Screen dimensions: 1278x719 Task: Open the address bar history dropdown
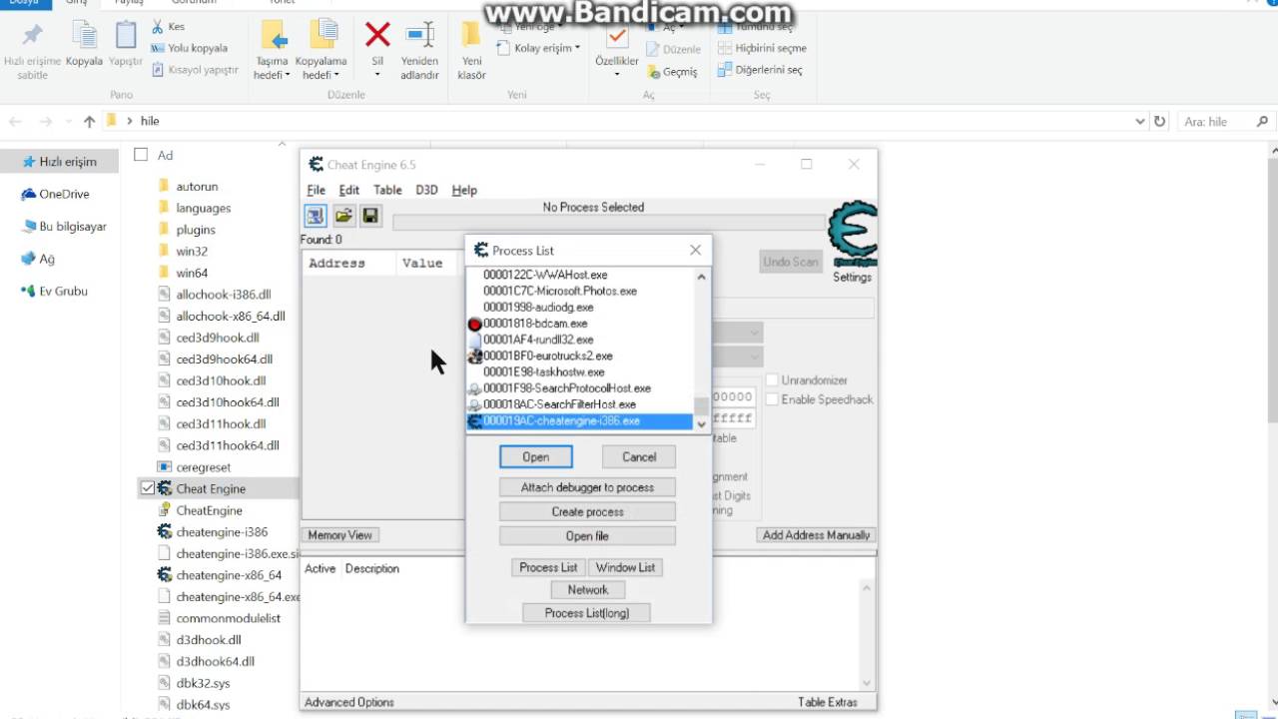(x=1140, y=121)
